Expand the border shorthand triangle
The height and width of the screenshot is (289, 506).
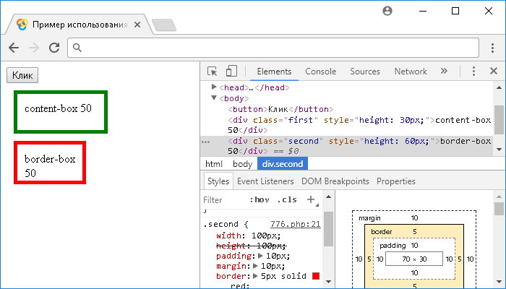[256, 276]
